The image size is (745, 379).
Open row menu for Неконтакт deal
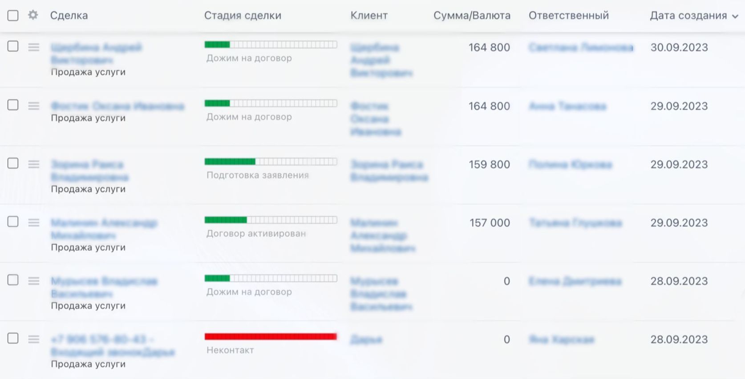[x=34, y=339]
